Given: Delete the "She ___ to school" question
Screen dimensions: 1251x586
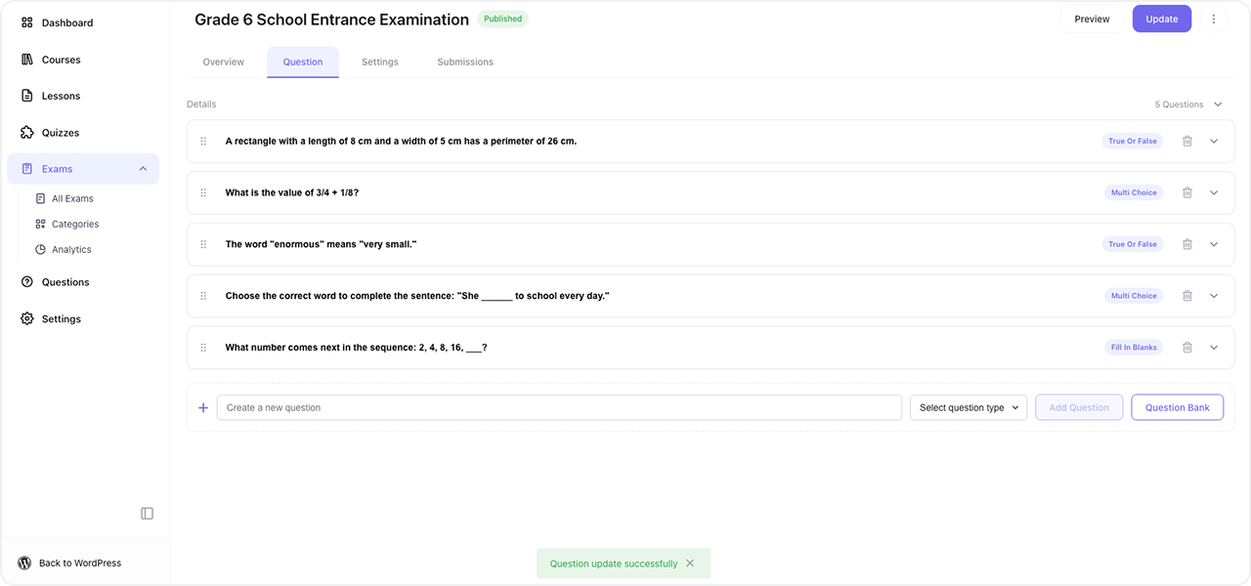Looking at the screenshot, I should (1187, 296).
